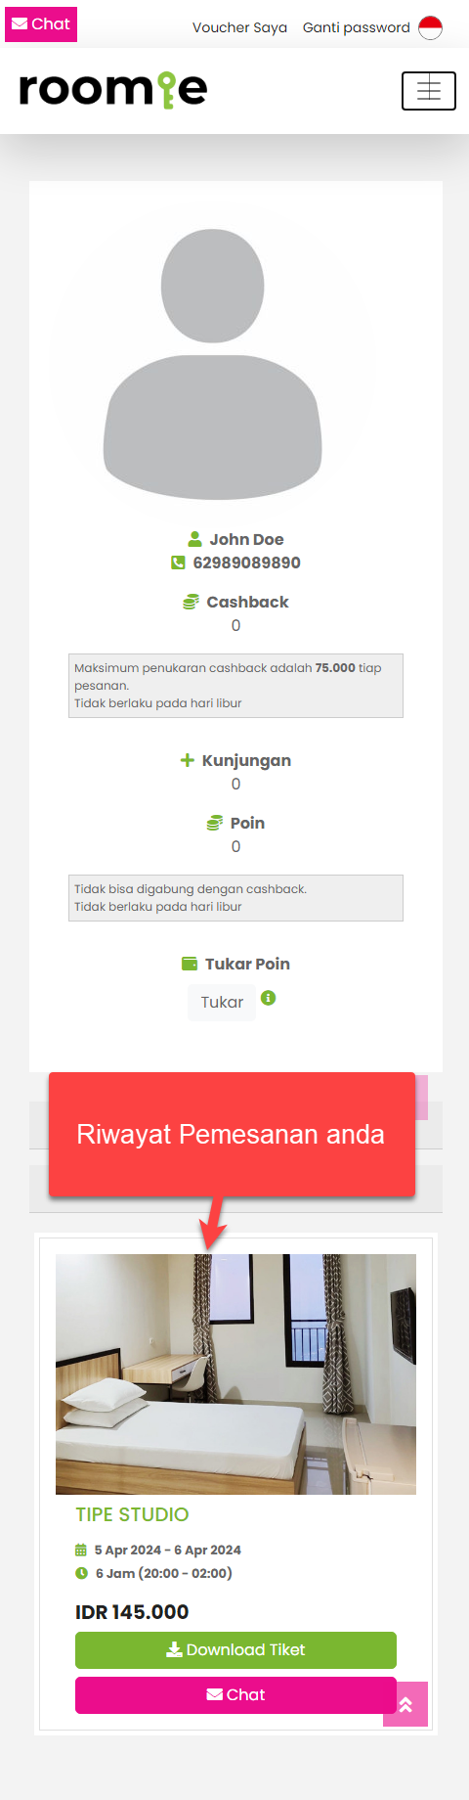Click the user icon beside John Doe
The height and width of the screenshot is (1800, 469).
pyautogui.click(x=194, y=539)
